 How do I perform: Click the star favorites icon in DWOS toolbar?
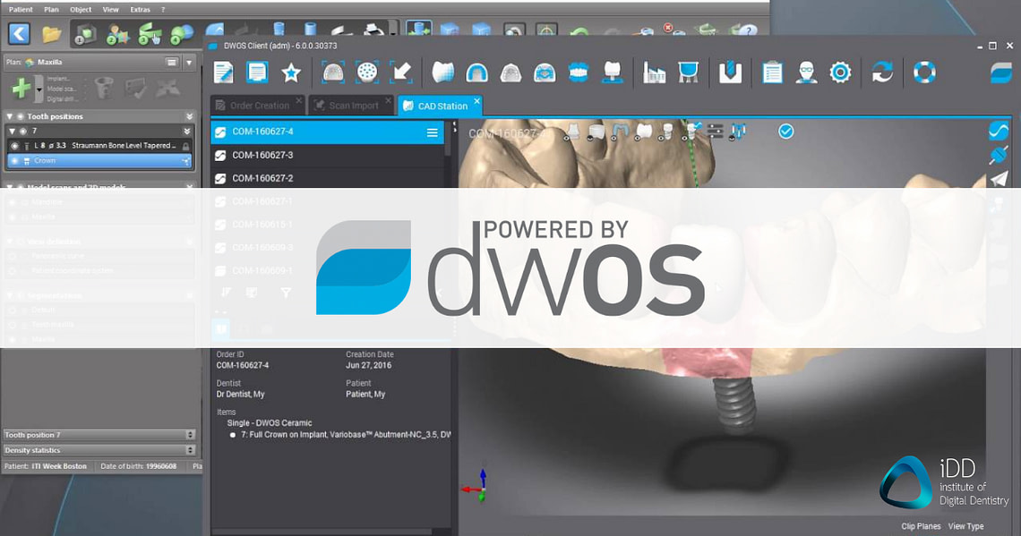(291, 72)
